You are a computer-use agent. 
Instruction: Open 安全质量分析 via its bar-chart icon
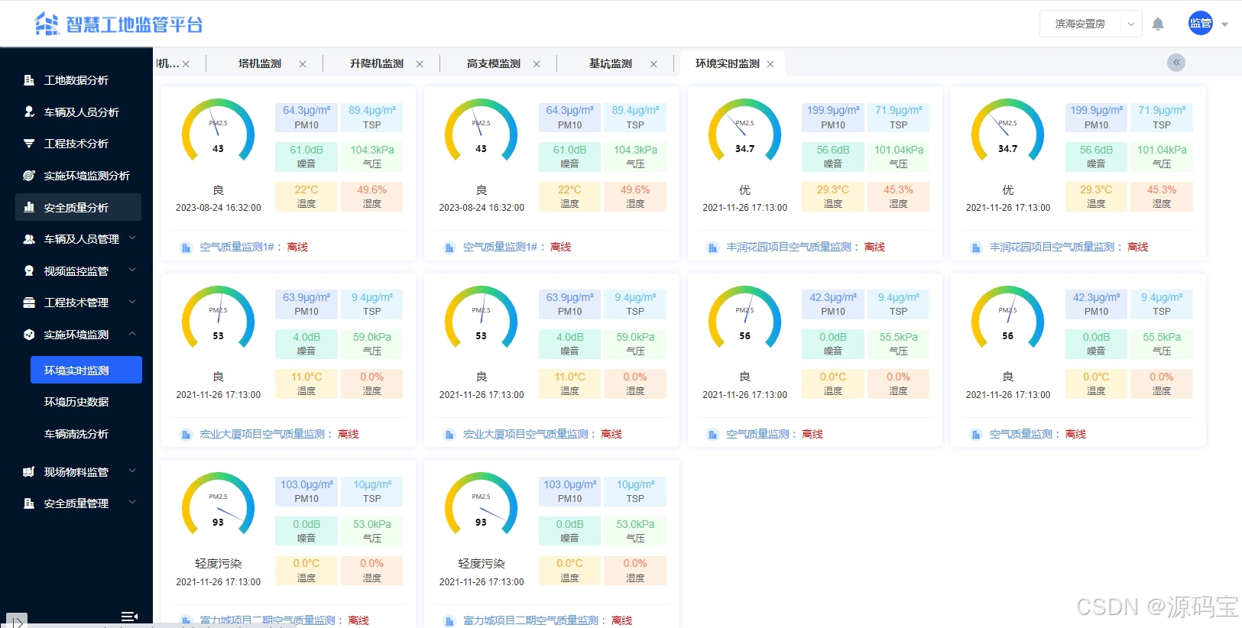point(29,207)
